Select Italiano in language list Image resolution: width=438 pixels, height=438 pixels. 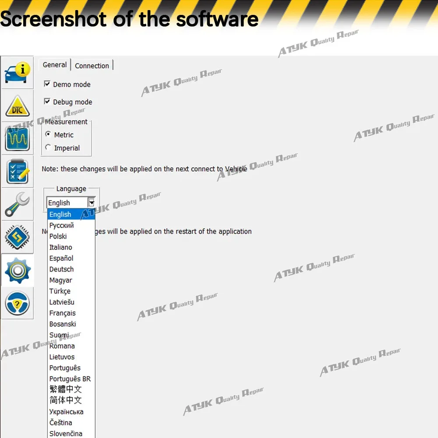coord(71,247)
